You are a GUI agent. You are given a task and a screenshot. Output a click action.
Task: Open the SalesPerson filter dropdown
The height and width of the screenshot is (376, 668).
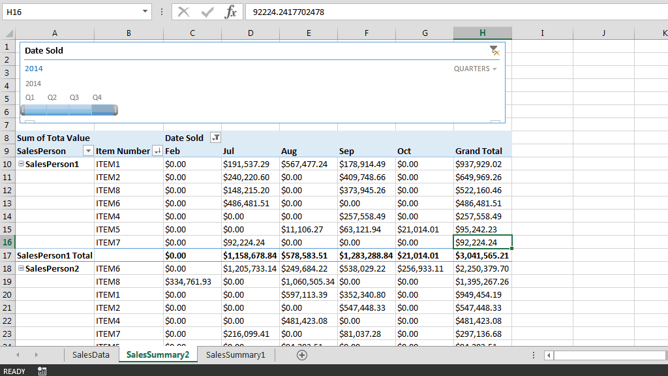pyautogui.click(x=89, y=151)
